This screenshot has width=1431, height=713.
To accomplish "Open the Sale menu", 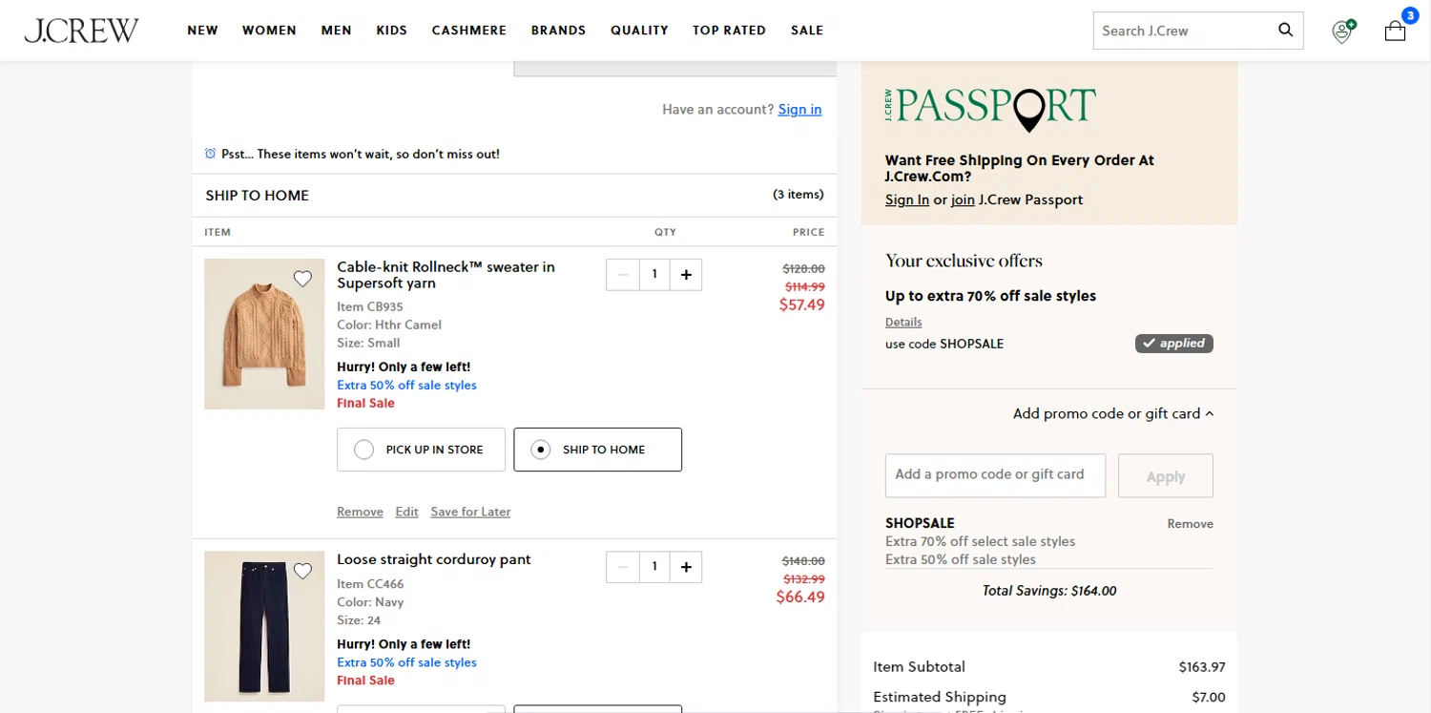I will click(807, 31).
